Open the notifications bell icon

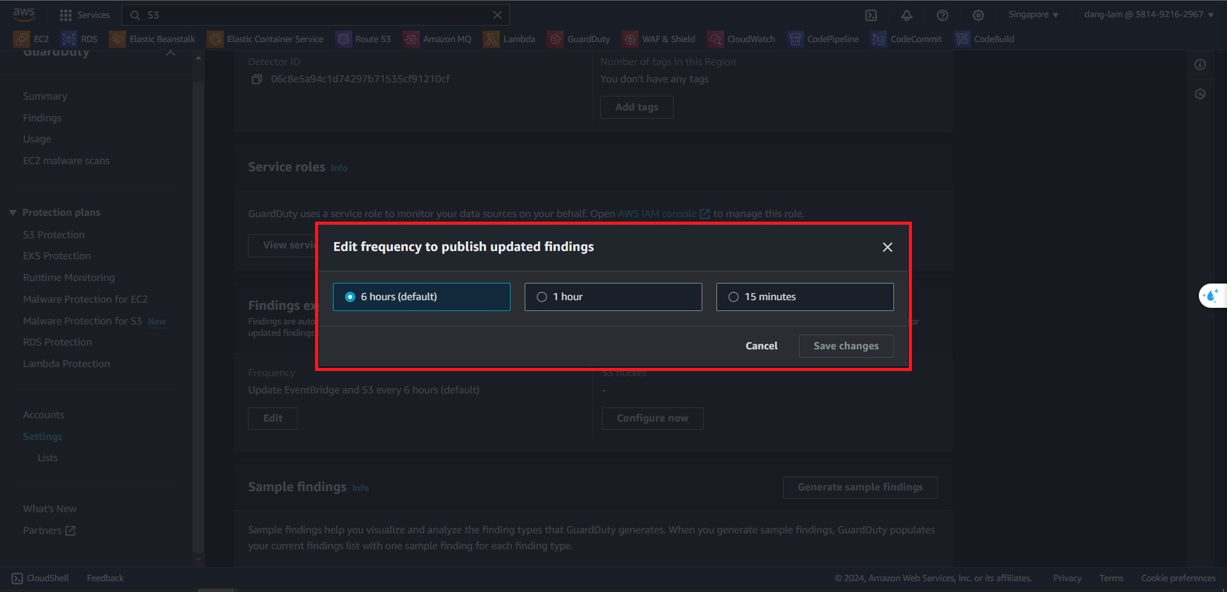(x=906, y=15)
